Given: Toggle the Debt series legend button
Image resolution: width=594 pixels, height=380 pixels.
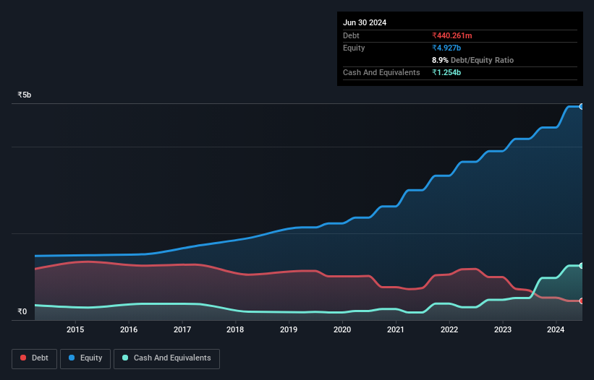Looking at the screenshot, I should 34,358.
